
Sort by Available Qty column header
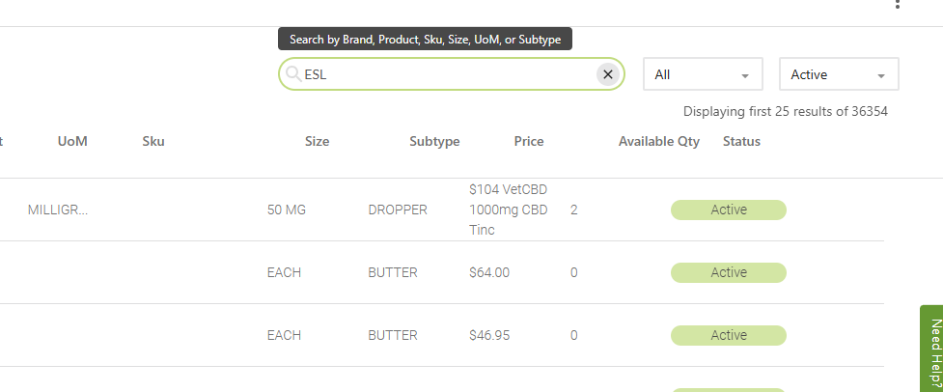tap(659, 141)
